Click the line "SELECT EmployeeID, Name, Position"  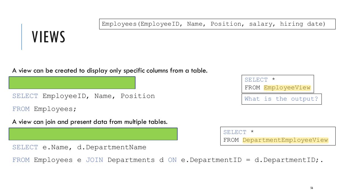84,96
